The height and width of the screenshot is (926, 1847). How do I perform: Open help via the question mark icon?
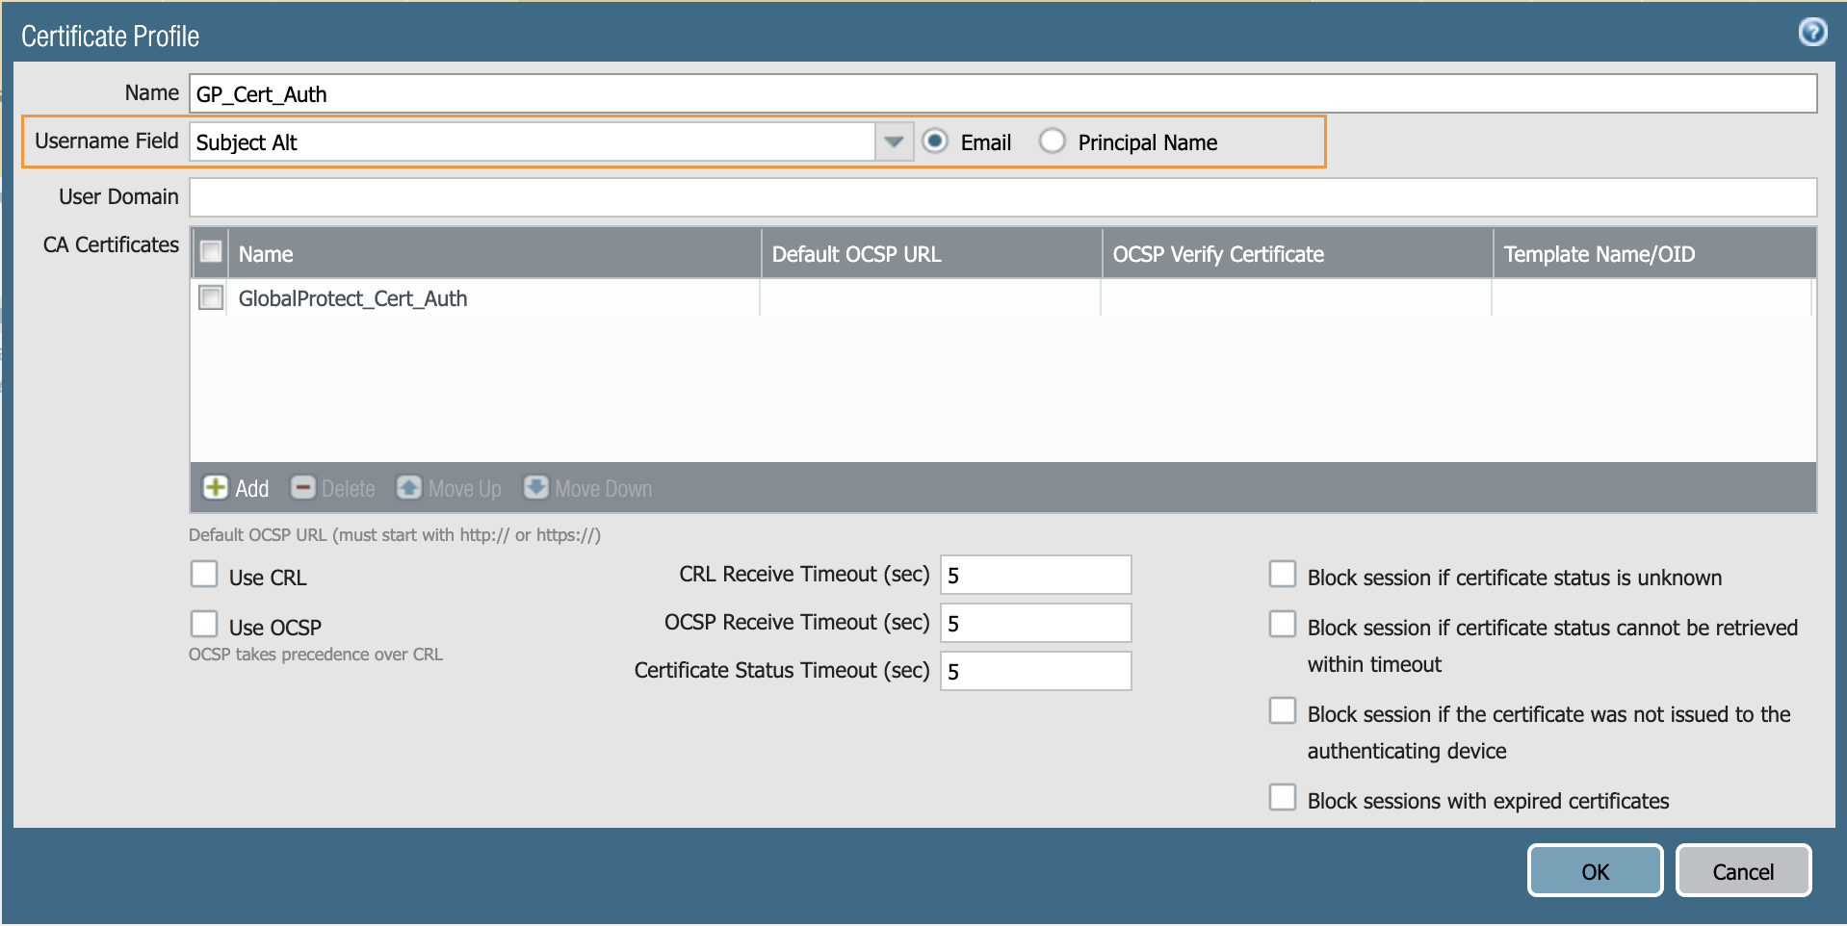(x=1814, y=32)
